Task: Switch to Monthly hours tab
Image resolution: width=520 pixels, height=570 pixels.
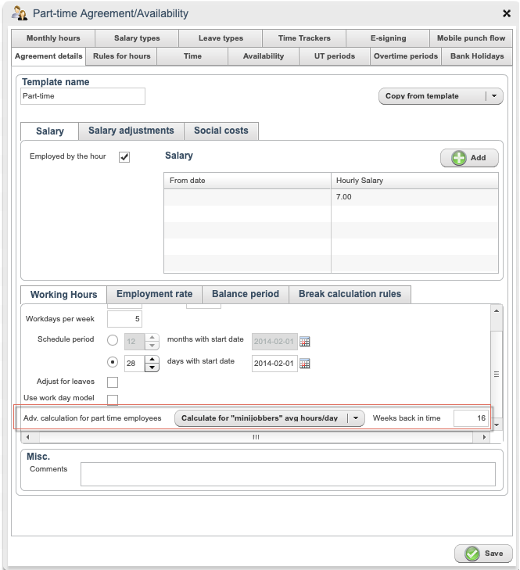Action: 53,38
